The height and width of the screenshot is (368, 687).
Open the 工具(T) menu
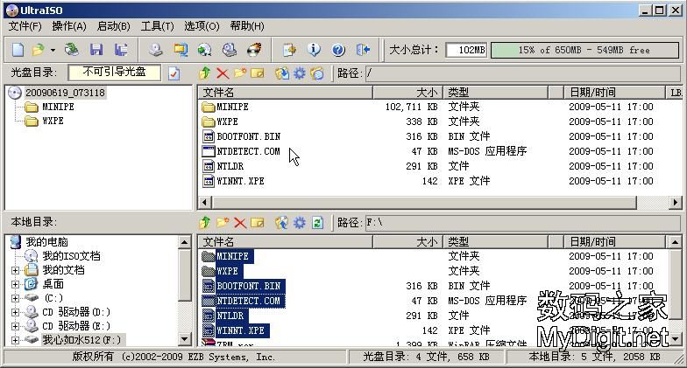pyautogui.click(x=158, y=26)
